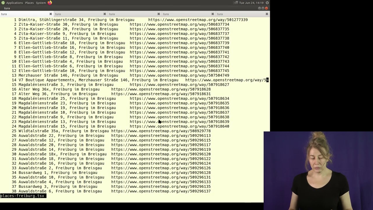Click the line 14 truncation marker
Viewport: 373px width, 210px height.
[x=267, y=80]
